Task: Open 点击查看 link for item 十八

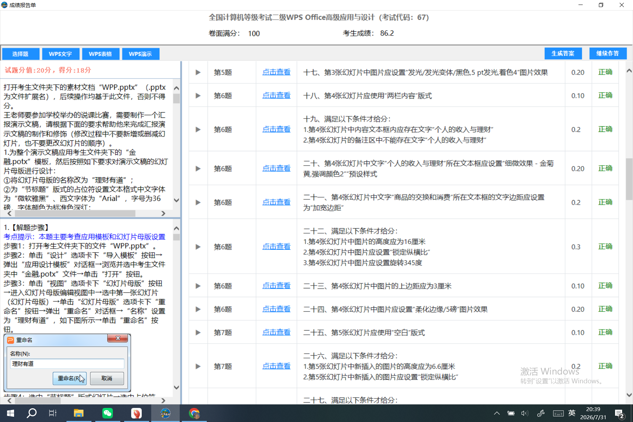Action: 276,95
